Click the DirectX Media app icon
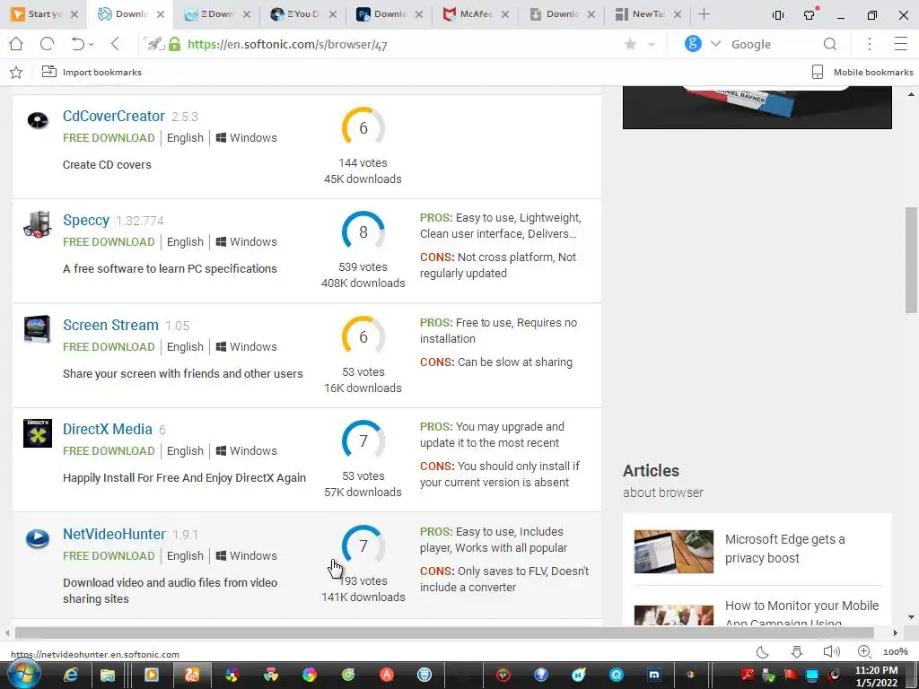This screenshot has height=689, width=919. click(38, 433)
